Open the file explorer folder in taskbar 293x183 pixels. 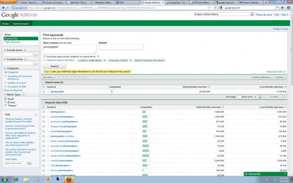[x=26, y=180]
